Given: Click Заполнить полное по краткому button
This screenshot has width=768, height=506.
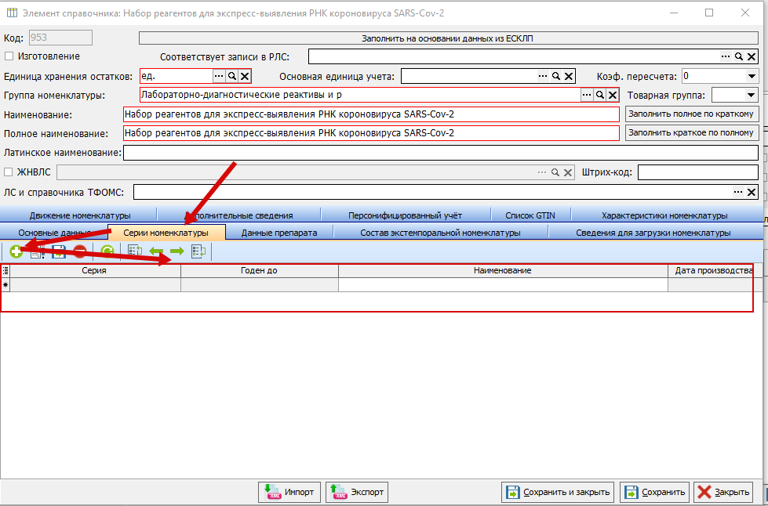Looking at the screenshot, I should click(692, 114).
